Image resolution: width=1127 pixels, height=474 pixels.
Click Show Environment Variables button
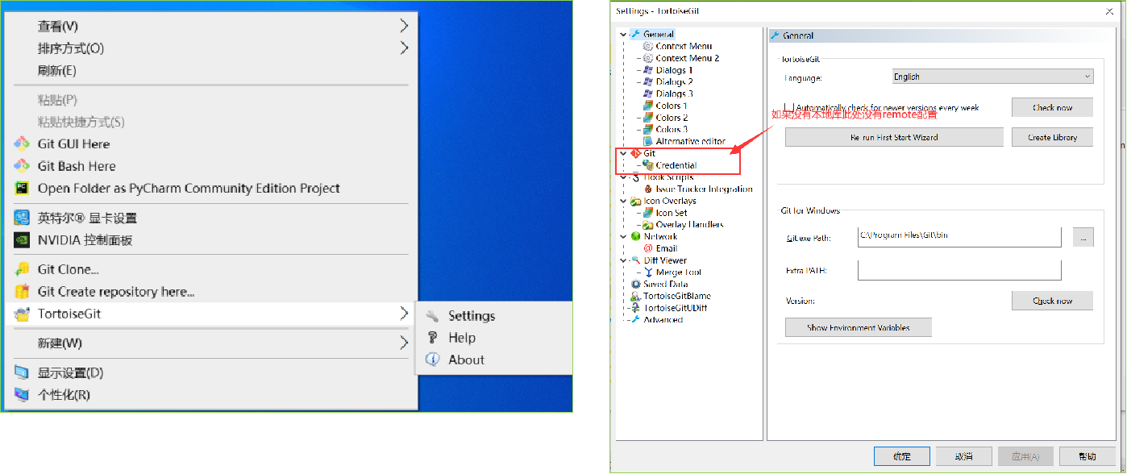859,327
